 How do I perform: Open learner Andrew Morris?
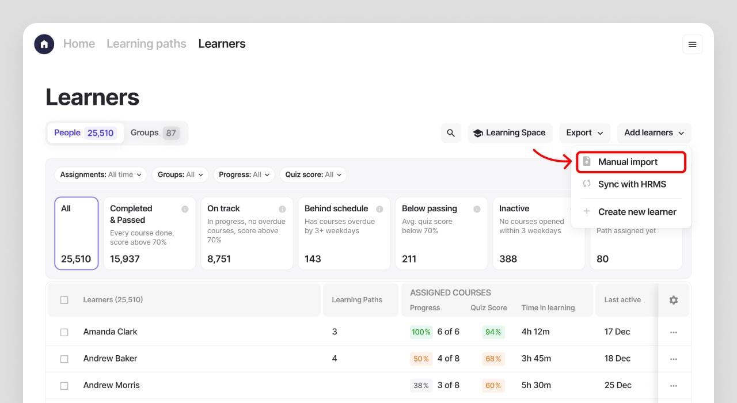(112, 386)
